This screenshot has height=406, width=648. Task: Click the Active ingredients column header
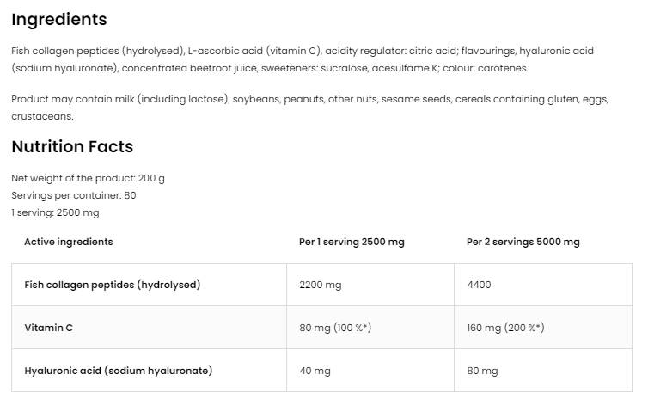[x=68, y=242]
